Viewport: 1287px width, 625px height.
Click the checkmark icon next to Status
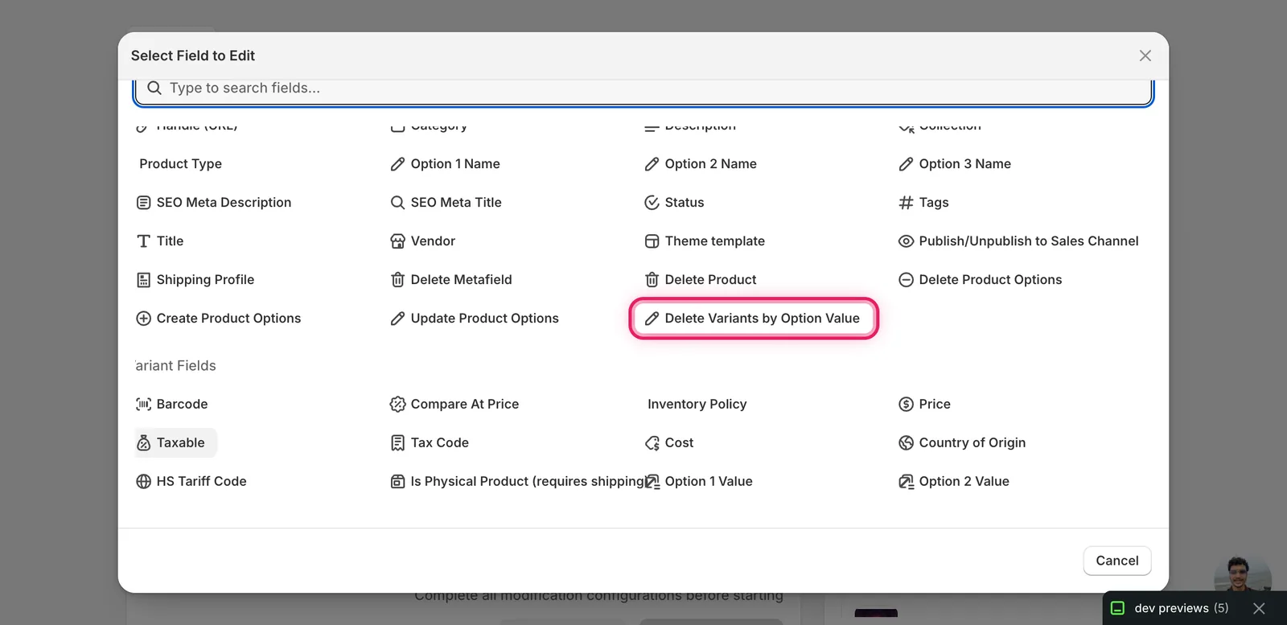click(x=652, y=203)
